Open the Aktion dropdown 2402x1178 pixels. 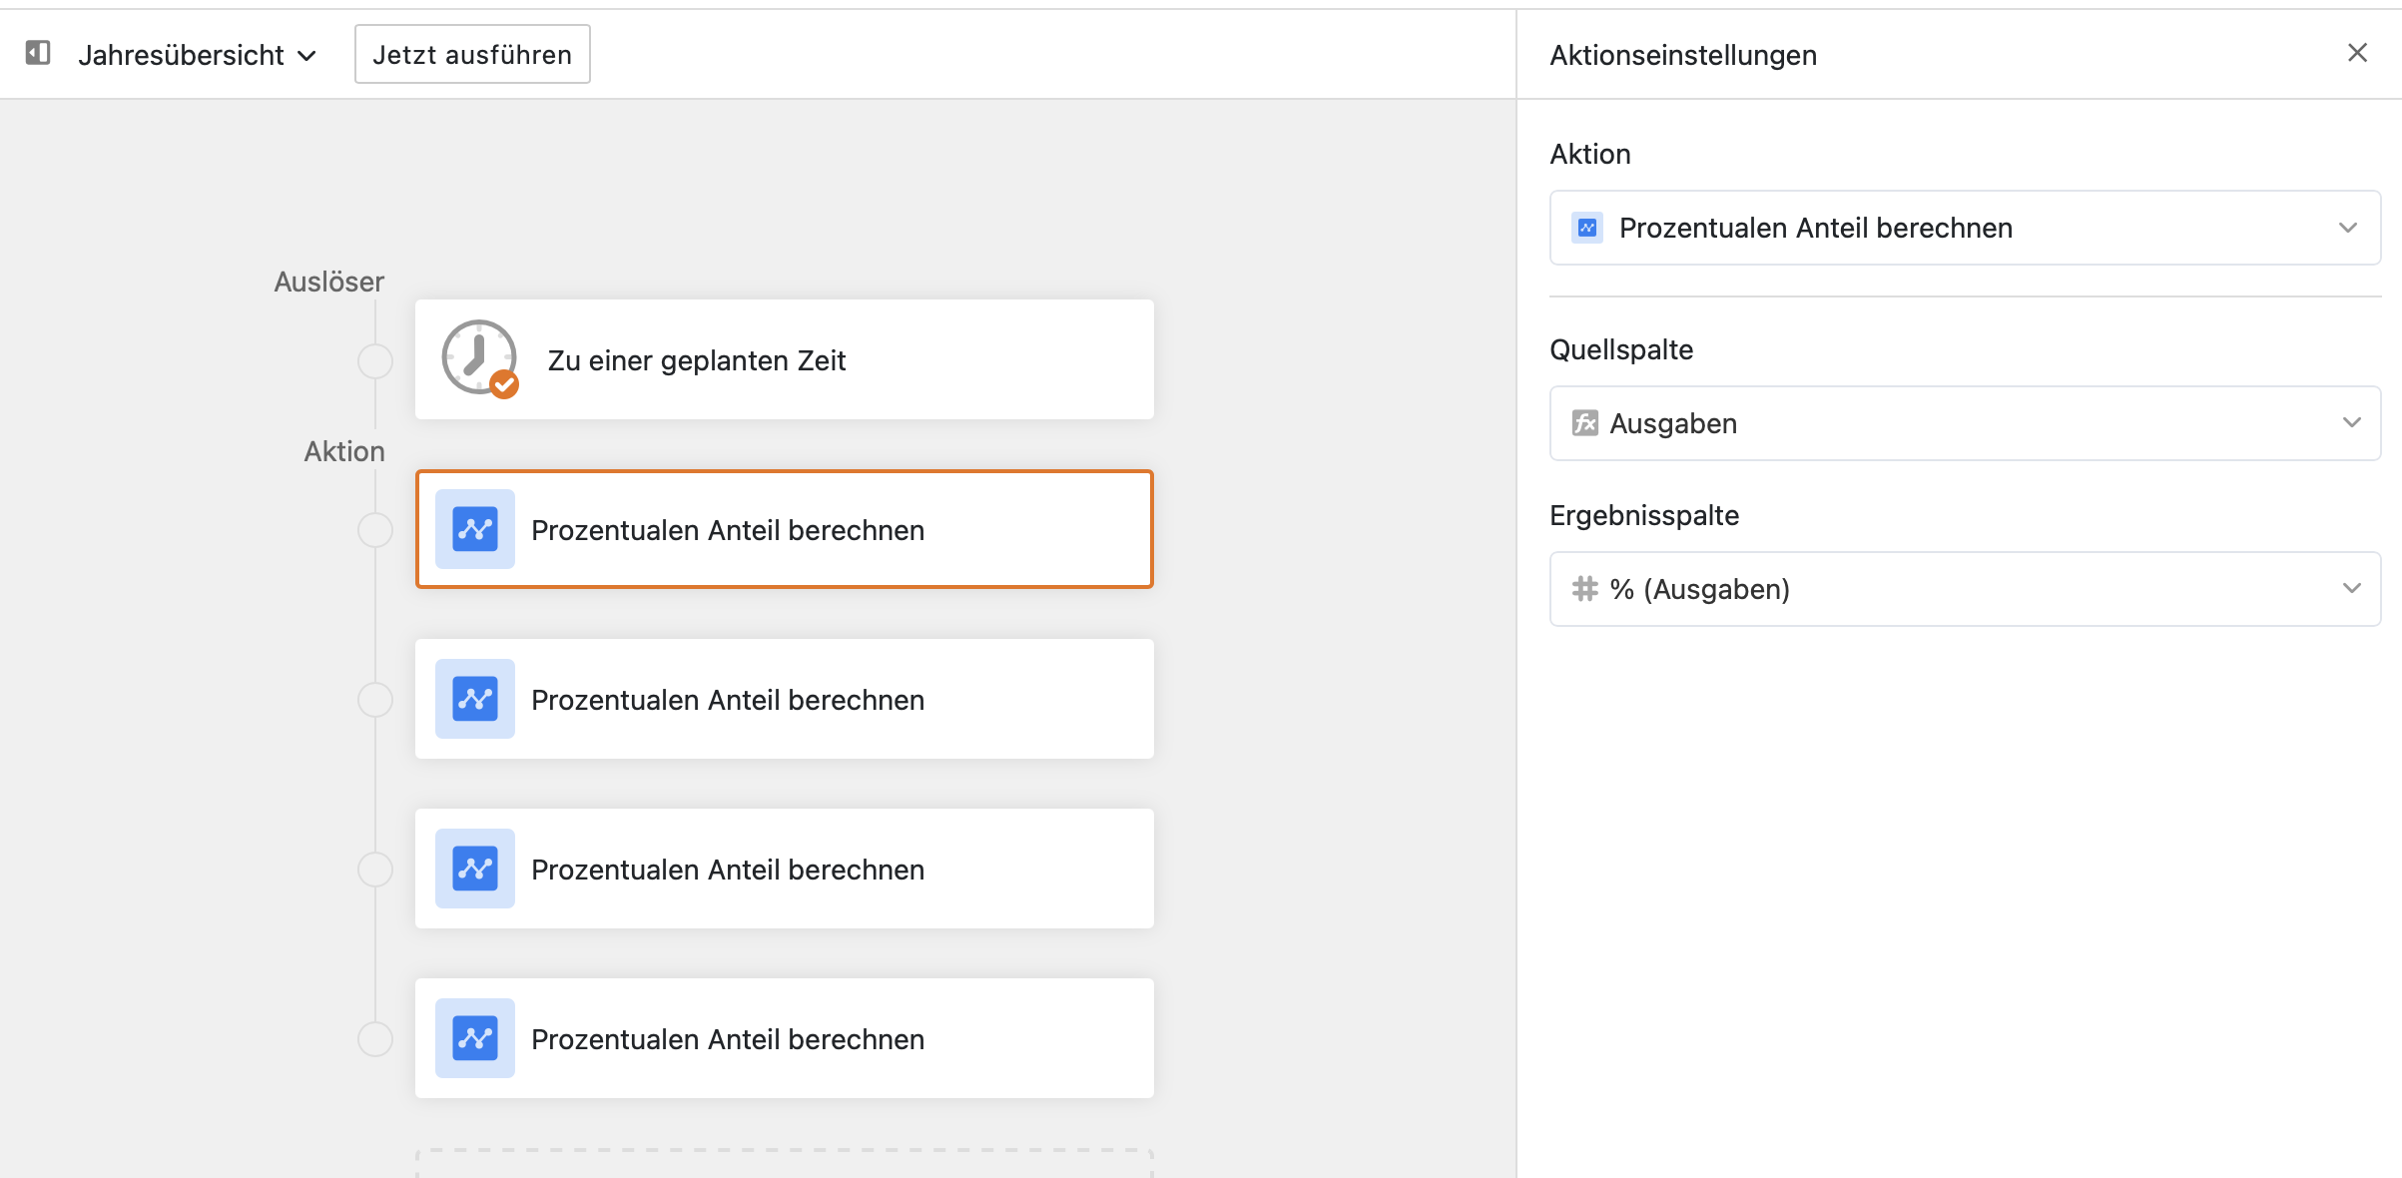pos(1965,228)
